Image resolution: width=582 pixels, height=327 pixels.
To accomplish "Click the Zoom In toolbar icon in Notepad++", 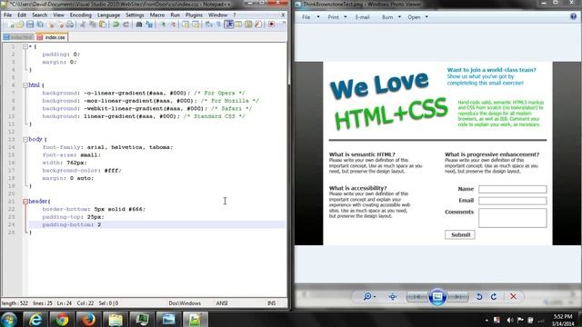I will pos(163,25).
